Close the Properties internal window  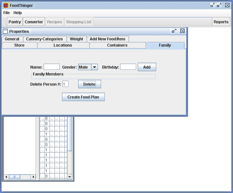[182, 31]
